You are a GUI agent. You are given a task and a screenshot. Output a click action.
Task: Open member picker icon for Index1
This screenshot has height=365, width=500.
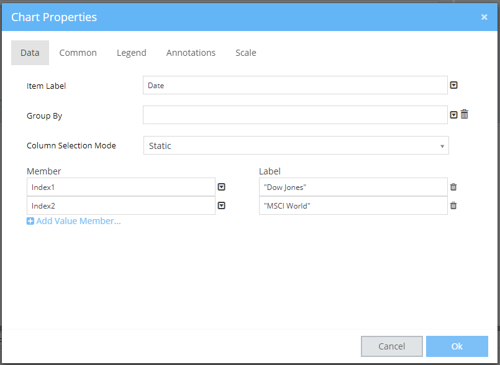pos(221,187)
